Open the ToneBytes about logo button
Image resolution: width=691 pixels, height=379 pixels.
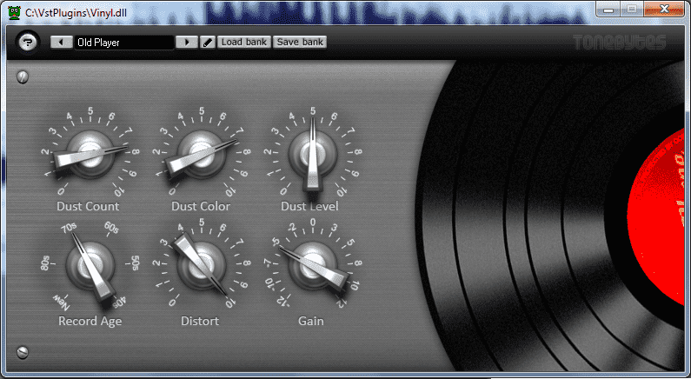point(28,43)
